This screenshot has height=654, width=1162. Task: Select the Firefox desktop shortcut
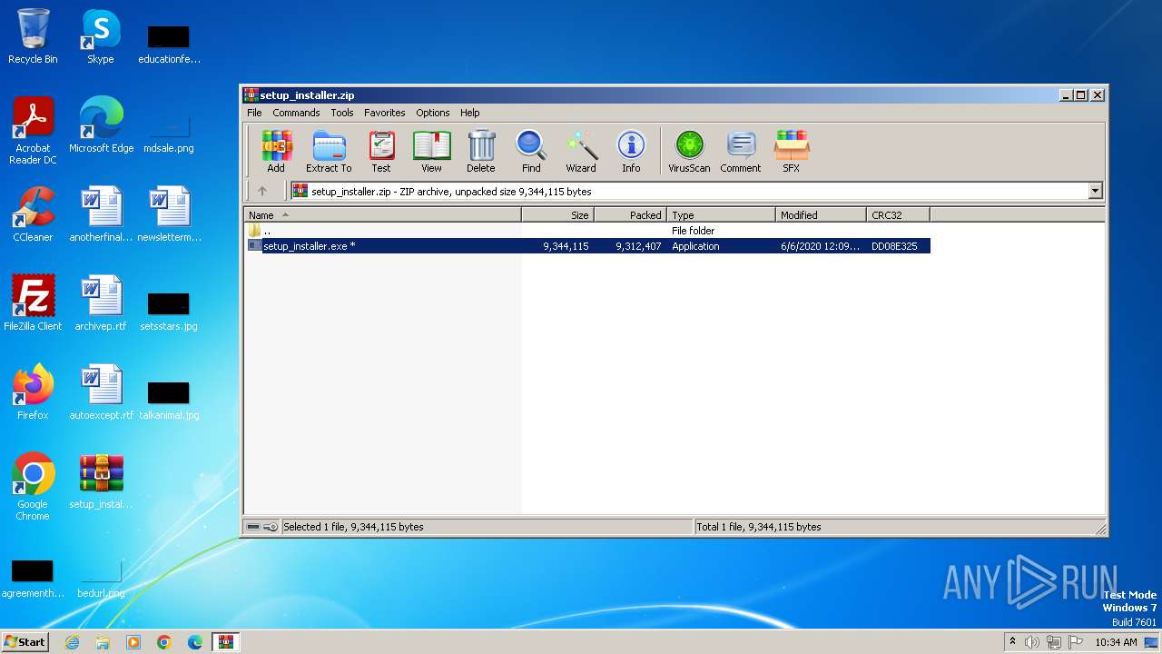tap(33, 392)
